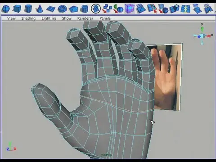Screen dimensions: 216x162
Task: Create a polygon cone from the shelf
Action: (40, 9)
